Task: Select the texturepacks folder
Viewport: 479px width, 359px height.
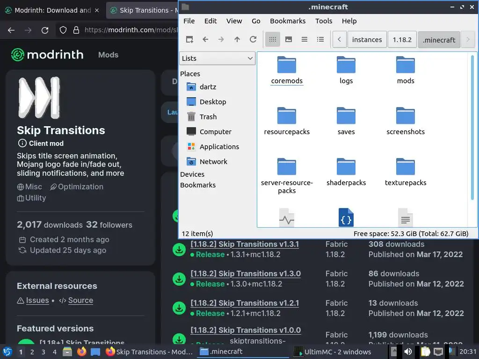Action: click(x=406, y=172)
